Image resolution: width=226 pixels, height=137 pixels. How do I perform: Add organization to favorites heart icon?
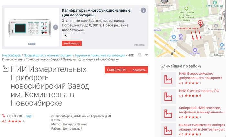point(139,55)
